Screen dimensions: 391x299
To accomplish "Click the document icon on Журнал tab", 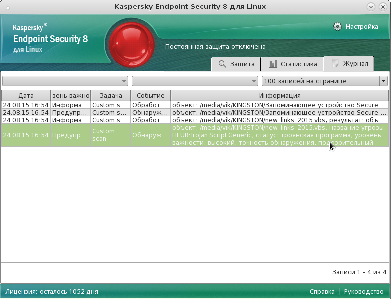I will (x=335, y=63).
